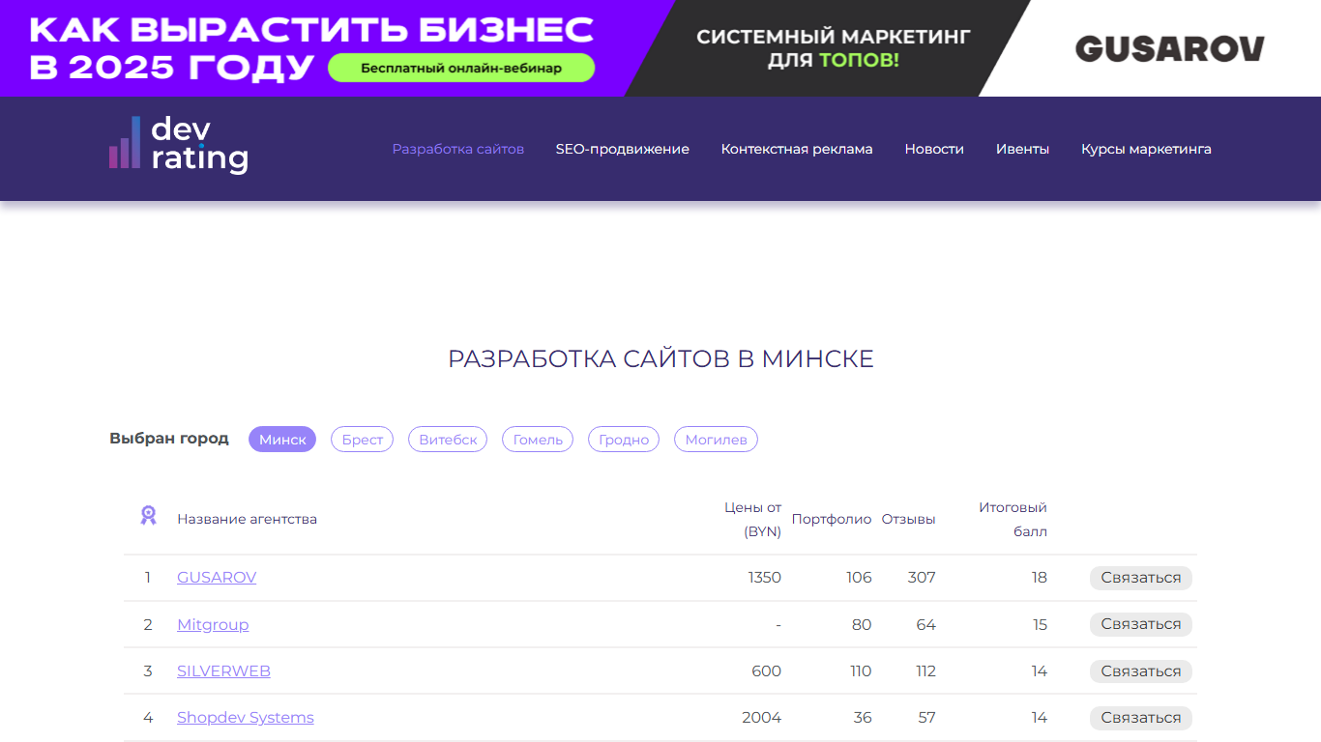Open the GUSAROV agency link
Screen dimensions: 1321x742
tap(217, 577)
